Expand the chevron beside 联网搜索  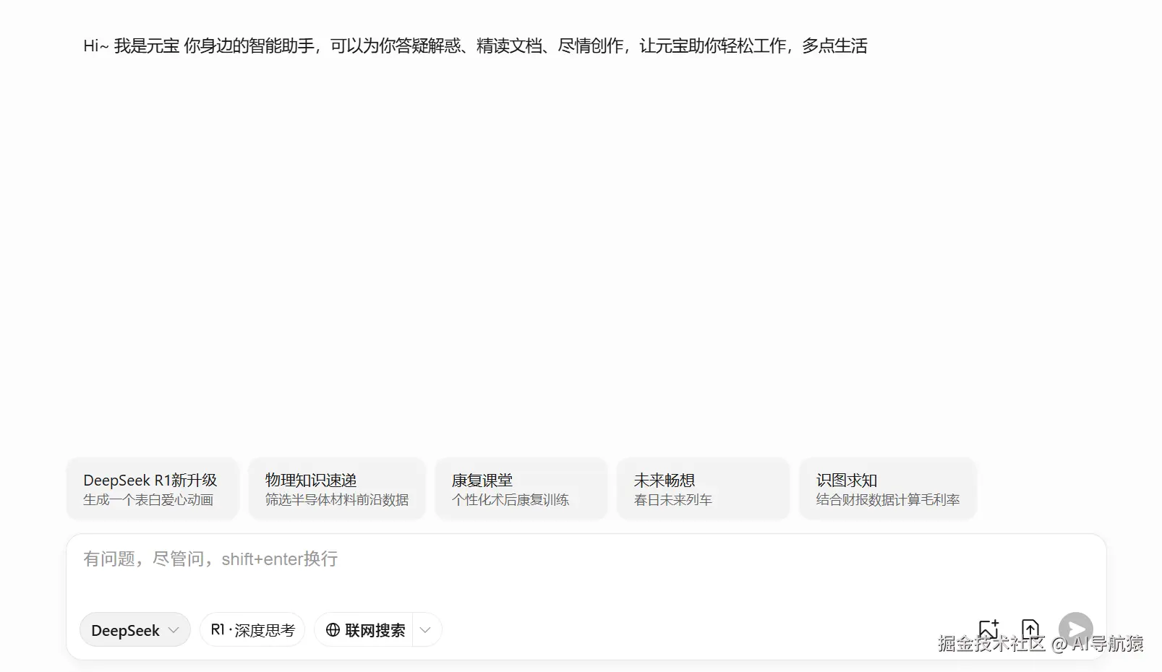(426, 630)
